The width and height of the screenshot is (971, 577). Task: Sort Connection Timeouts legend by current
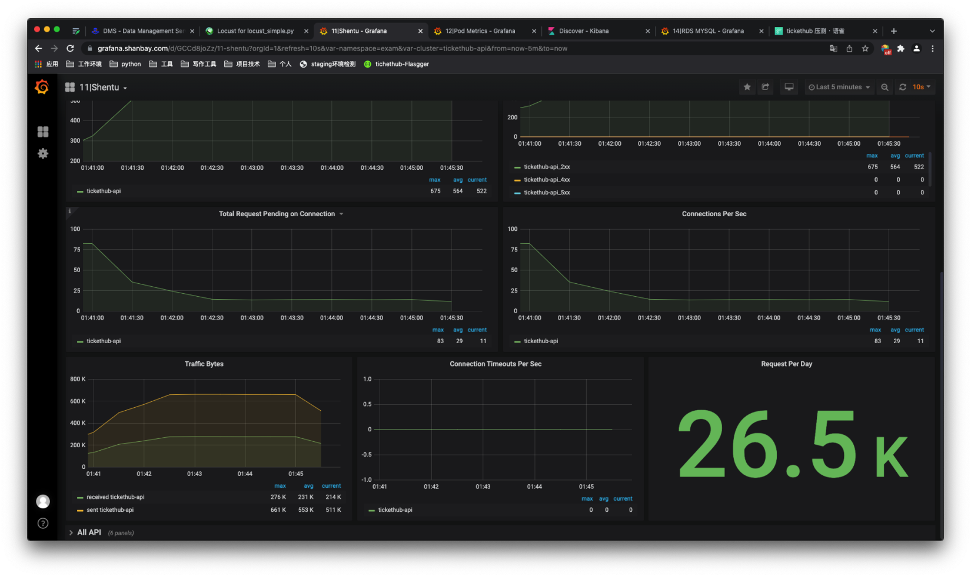623,499
